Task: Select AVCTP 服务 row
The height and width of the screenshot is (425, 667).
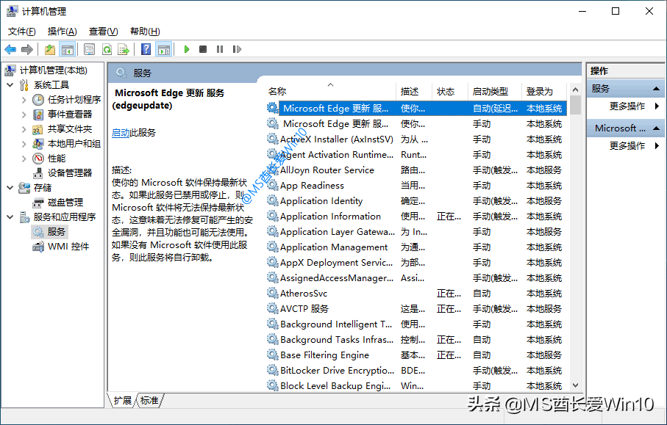Action: pyautogui.click(x=415, y=309)
